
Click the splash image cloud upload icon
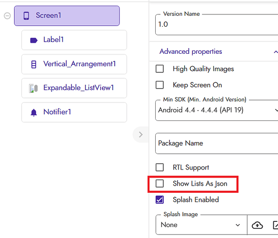tap(257, 225)
